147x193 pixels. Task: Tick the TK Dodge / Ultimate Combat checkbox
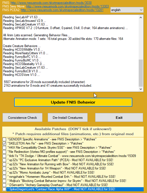tap(4, 156)
